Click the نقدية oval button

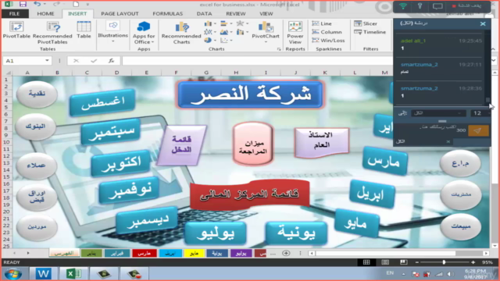(37, 94)
